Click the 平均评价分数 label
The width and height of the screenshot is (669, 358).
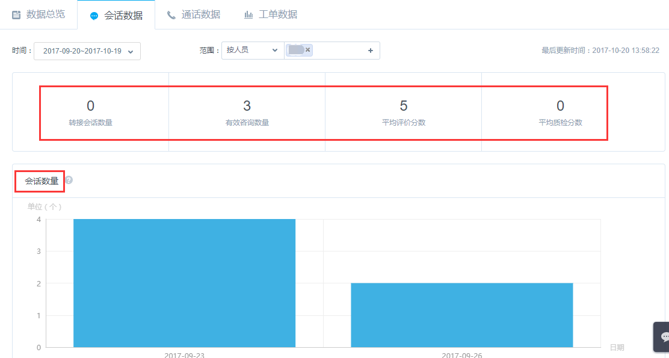pos(404,123)
